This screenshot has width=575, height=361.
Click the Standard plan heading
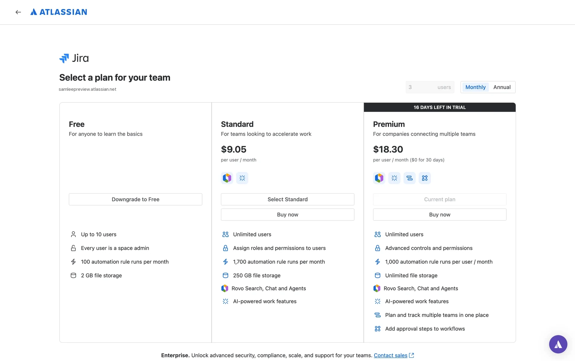pos(237,124)
